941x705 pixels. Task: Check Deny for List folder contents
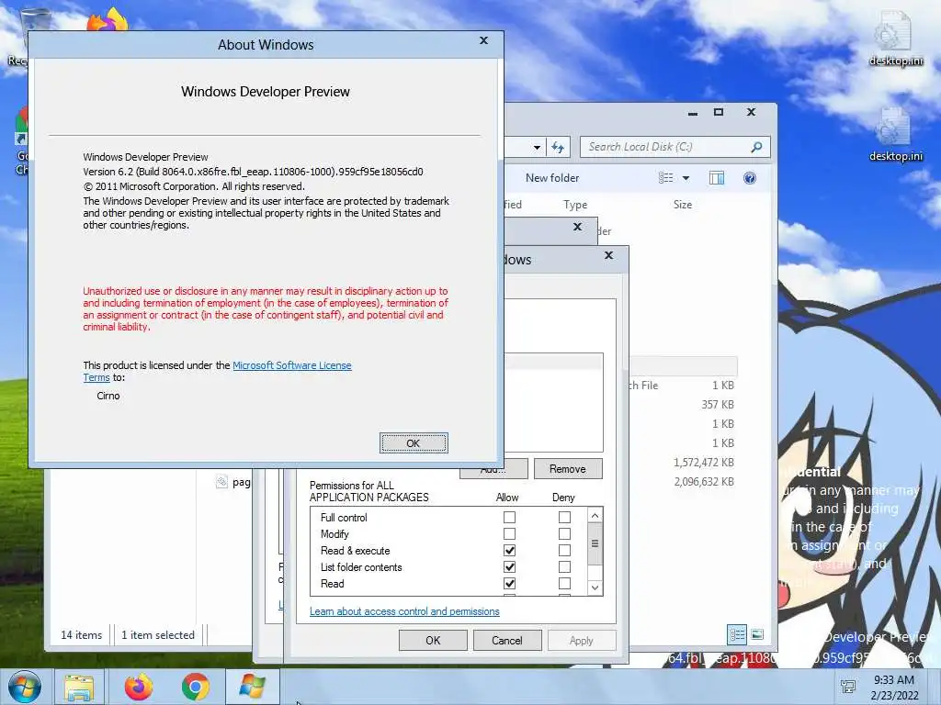(564, 566)
